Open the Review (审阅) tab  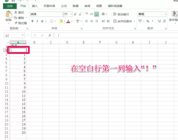pyautogui.click(x=87, y=6)
